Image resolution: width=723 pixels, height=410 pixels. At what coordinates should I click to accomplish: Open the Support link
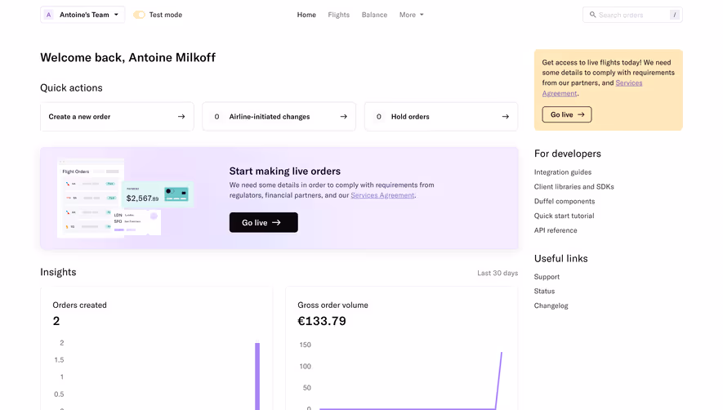pos(547,277)
